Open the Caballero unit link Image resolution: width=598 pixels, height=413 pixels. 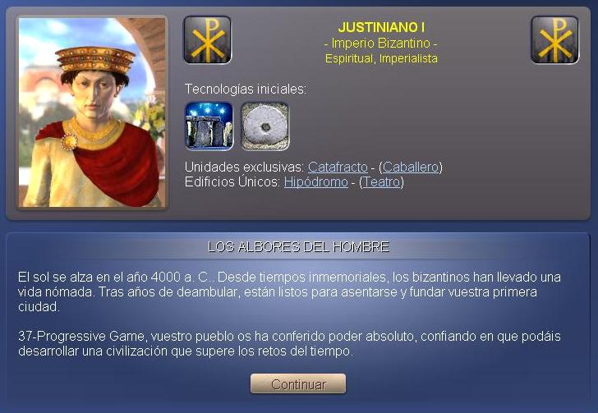pyautogui.click(x=411, y=167)
